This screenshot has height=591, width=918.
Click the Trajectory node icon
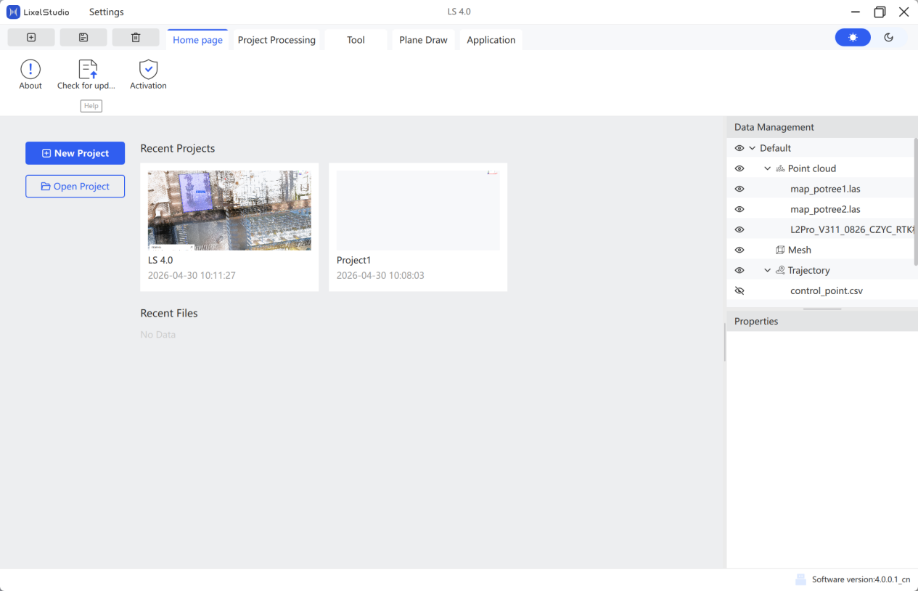[780, 270]
